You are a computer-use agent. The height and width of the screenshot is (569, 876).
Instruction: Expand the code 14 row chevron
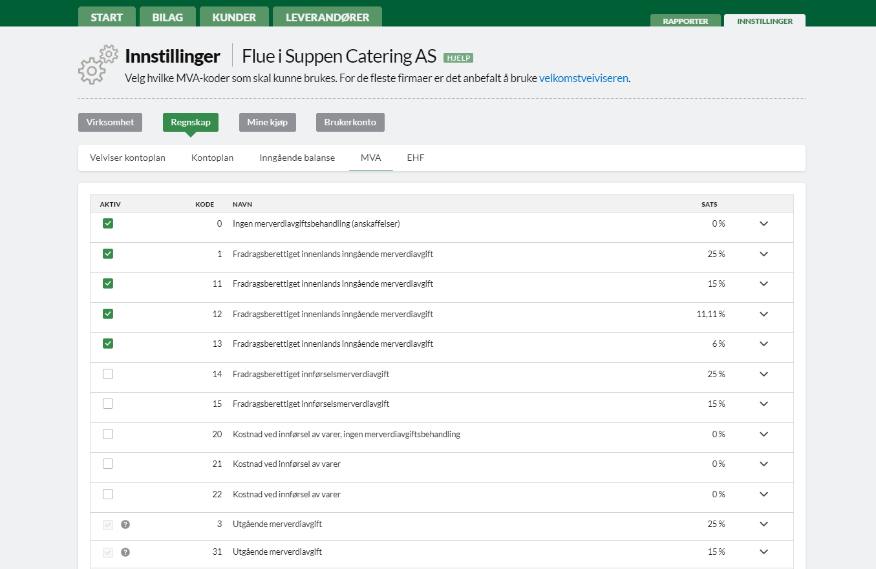pos(764,374)
